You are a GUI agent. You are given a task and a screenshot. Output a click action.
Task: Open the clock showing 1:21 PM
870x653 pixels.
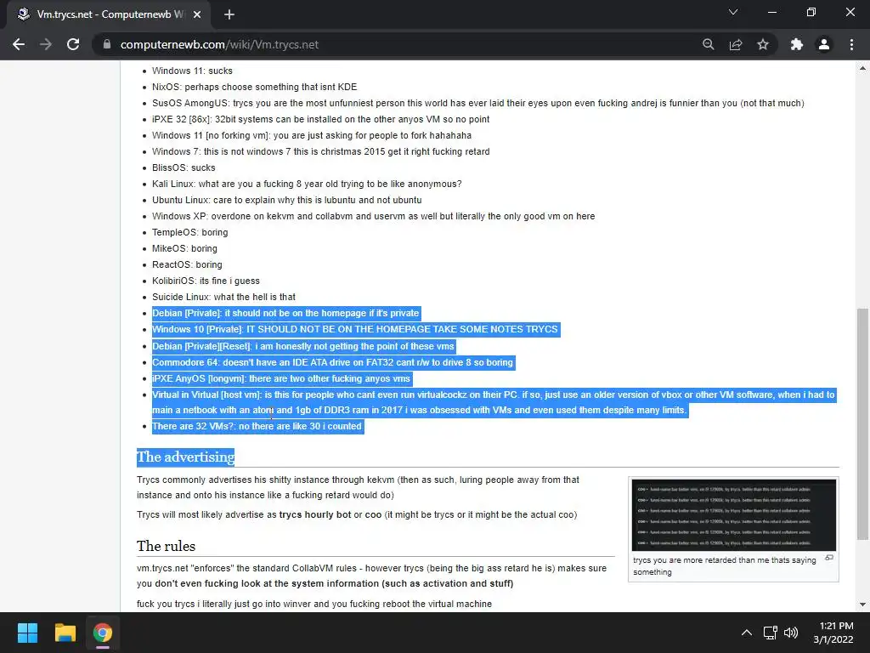pos(833,633)
